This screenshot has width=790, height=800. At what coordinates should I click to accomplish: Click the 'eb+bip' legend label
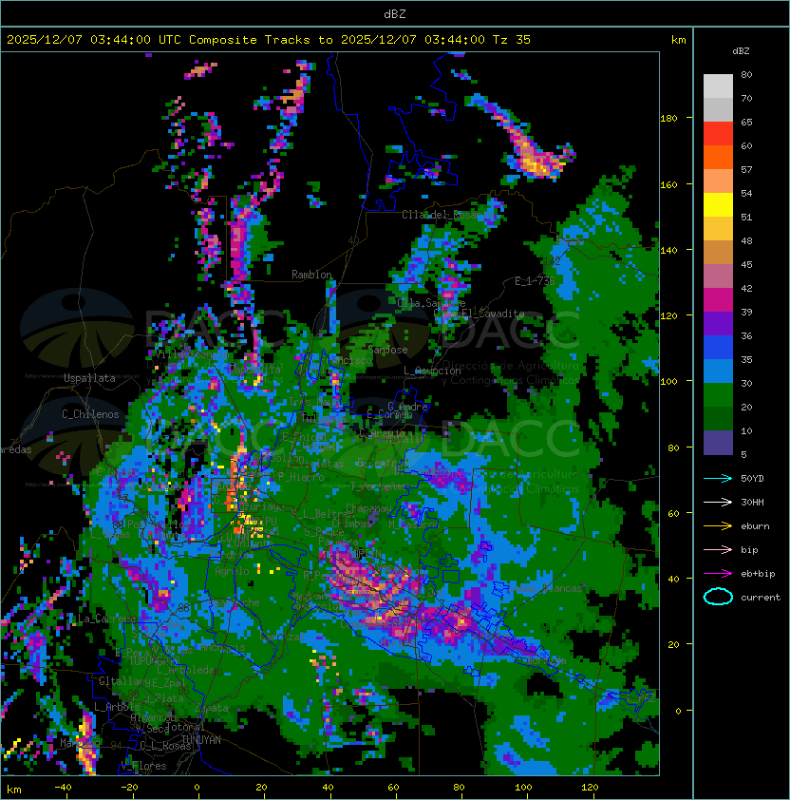(x=758, y=574)
